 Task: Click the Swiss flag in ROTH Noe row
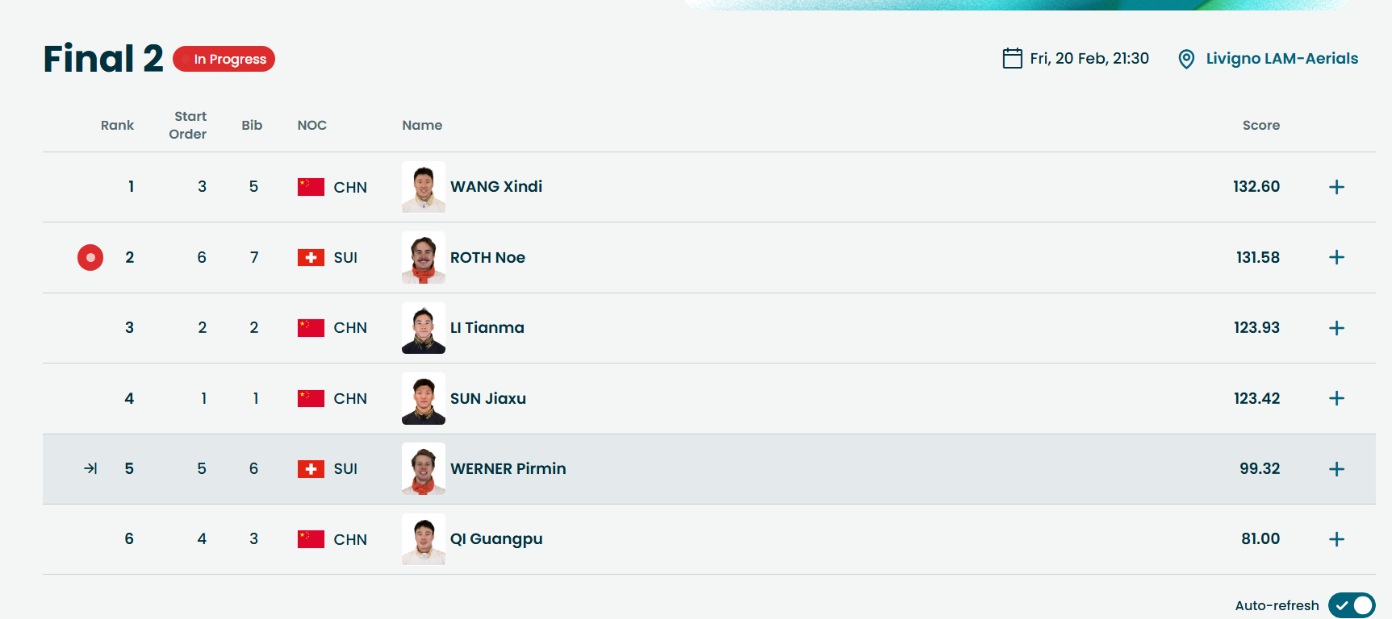click(x=311, y=258)
